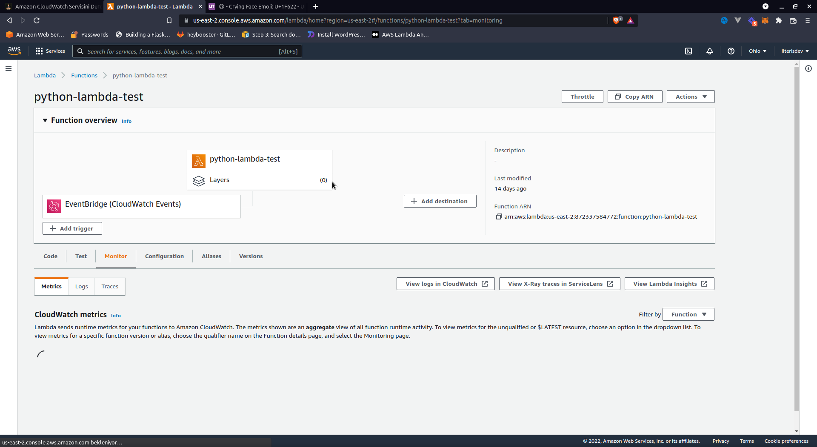Select the Logs sub-tab

tap(81, 286)
